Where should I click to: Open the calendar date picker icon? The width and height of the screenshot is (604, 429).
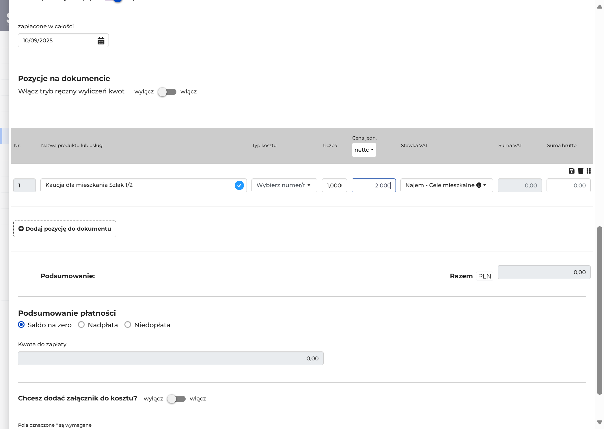tap(101, 41)
